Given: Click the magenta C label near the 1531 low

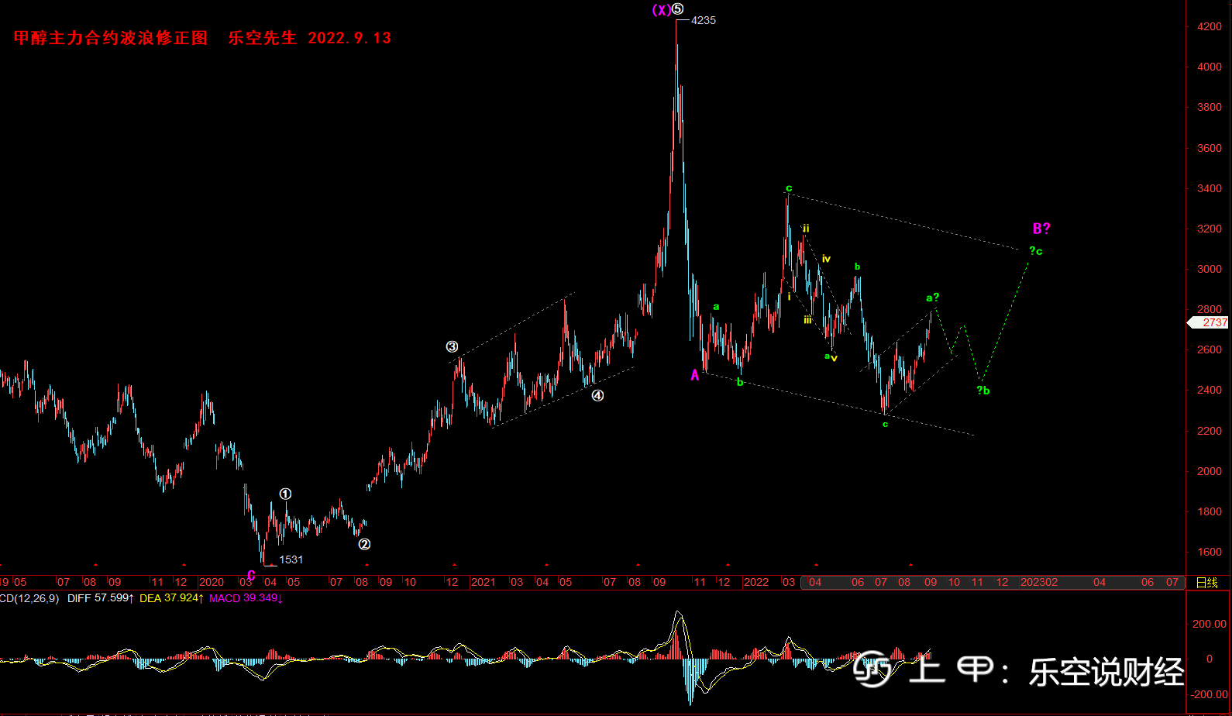Looking at the screenshot, I should (251, 576).
